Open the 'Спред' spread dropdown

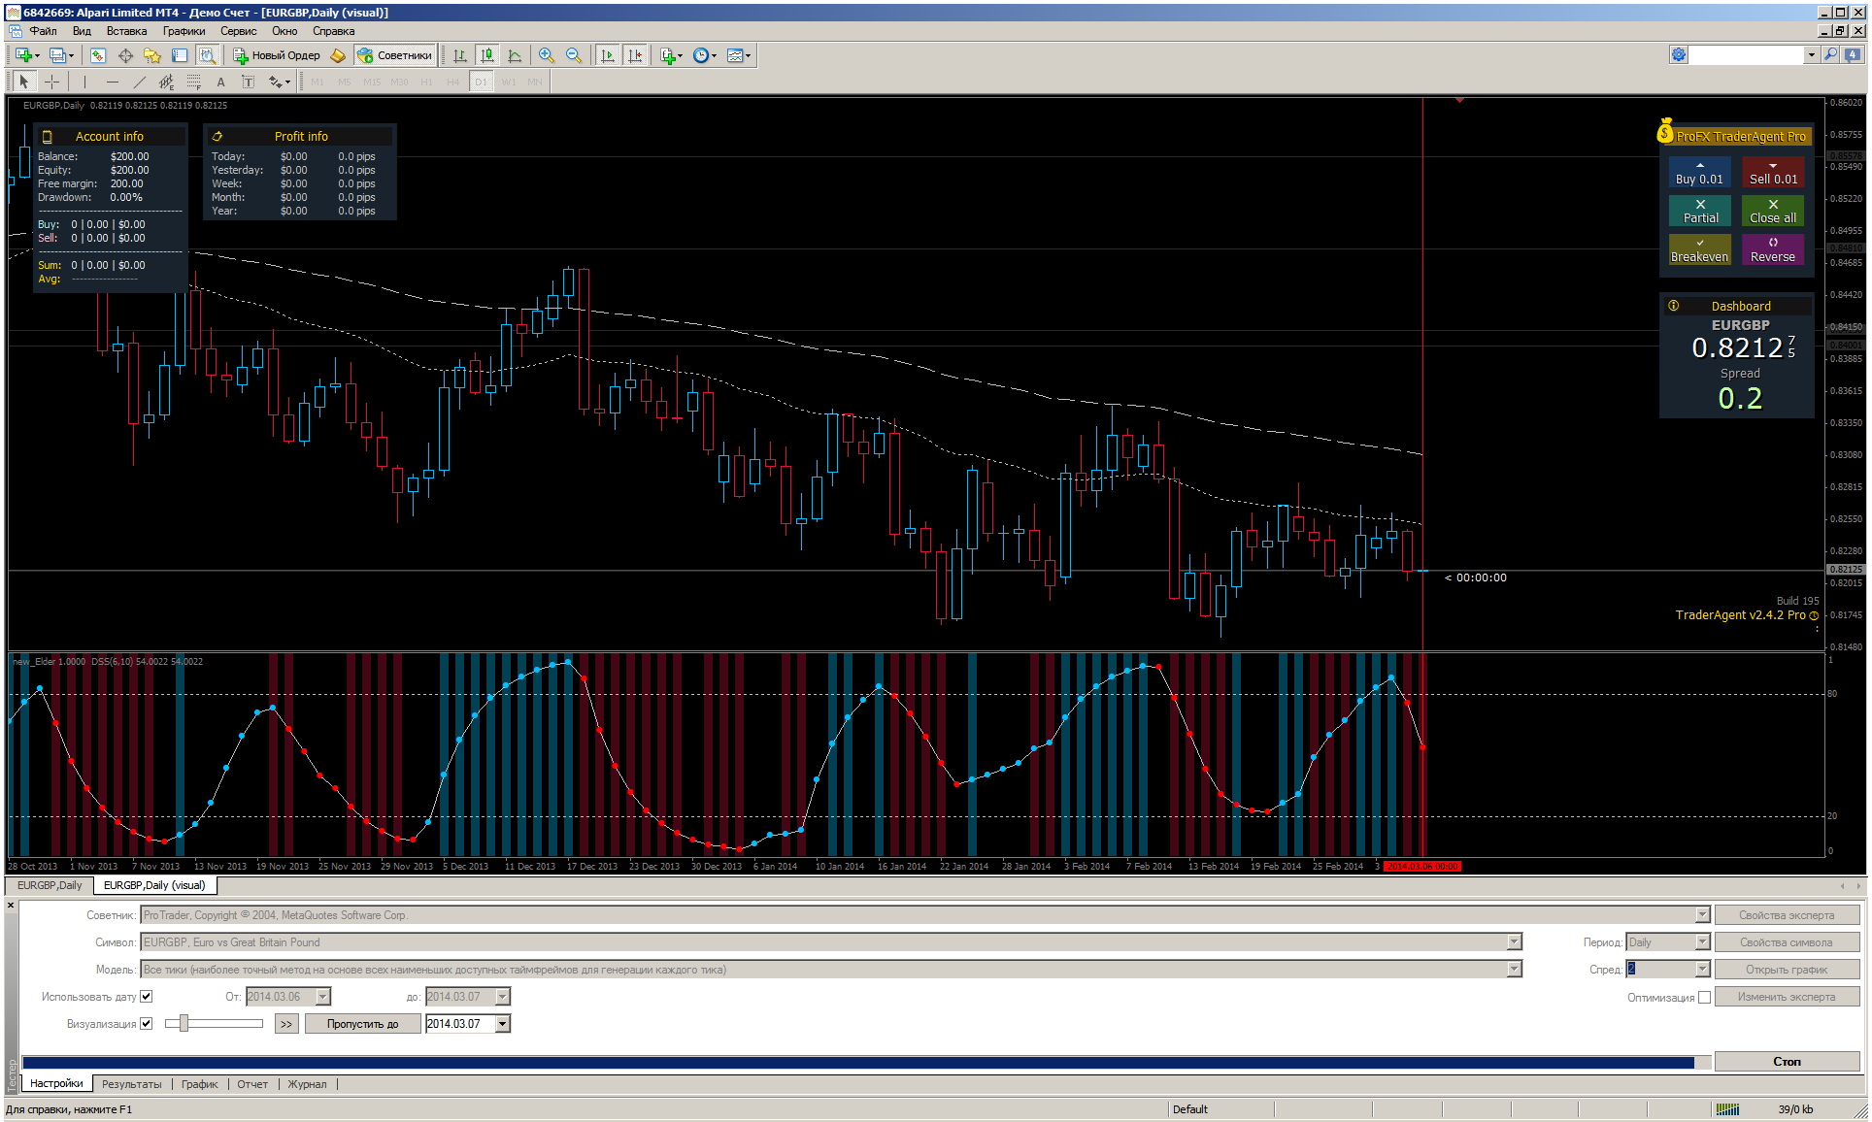pyautogui.click(x=1702, y=970)
